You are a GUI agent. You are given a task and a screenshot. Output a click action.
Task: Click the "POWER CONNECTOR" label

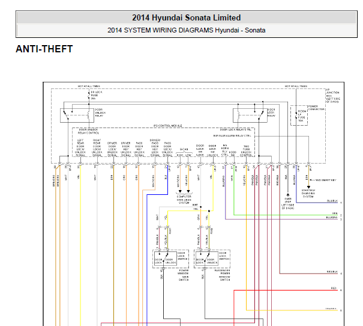316,108
